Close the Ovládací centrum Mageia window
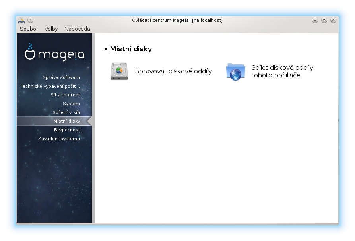The width and height of the screenshot is (355, 241). pyautogui.click(x=333, y=20)
